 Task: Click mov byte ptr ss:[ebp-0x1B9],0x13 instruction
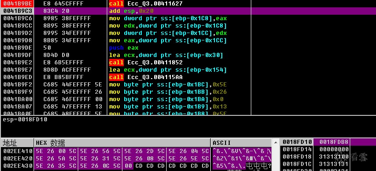pyautogui.click(x=168, y=107)
